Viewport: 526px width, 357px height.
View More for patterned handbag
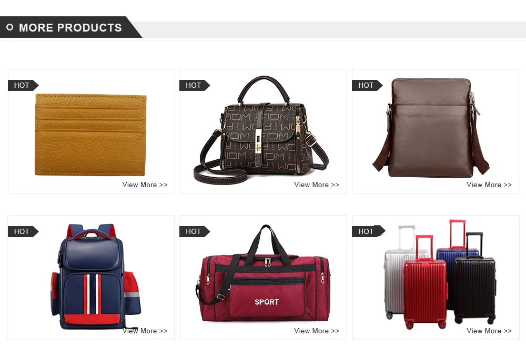click(317, 185)
